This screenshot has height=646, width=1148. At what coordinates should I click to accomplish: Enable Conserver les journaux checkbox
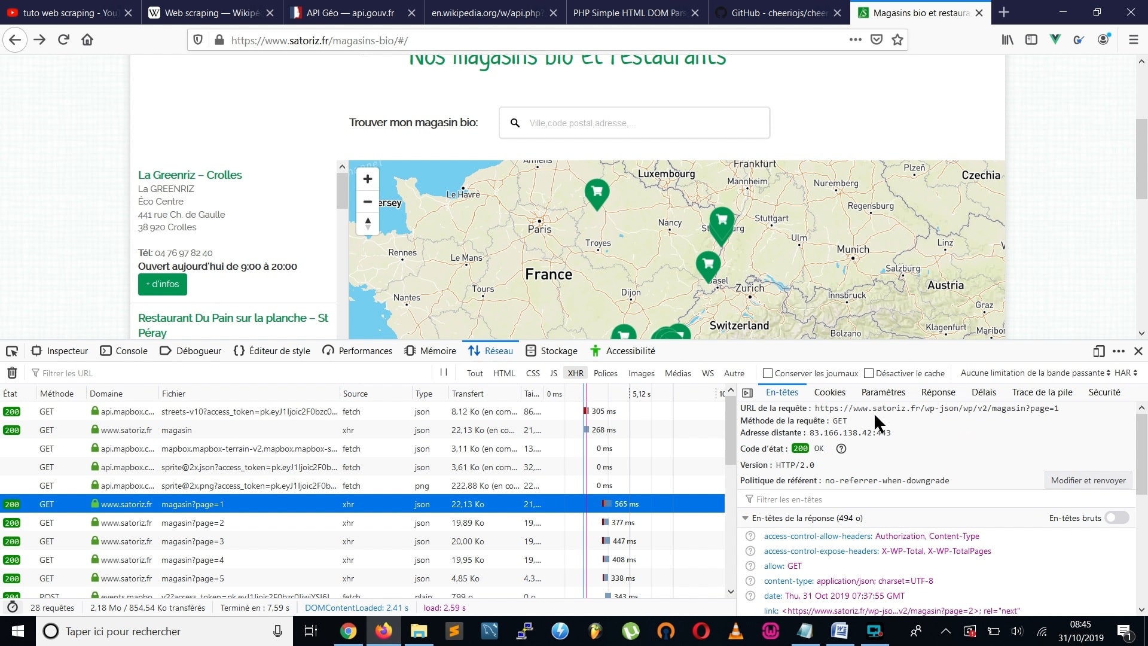(x=768, y=373)
